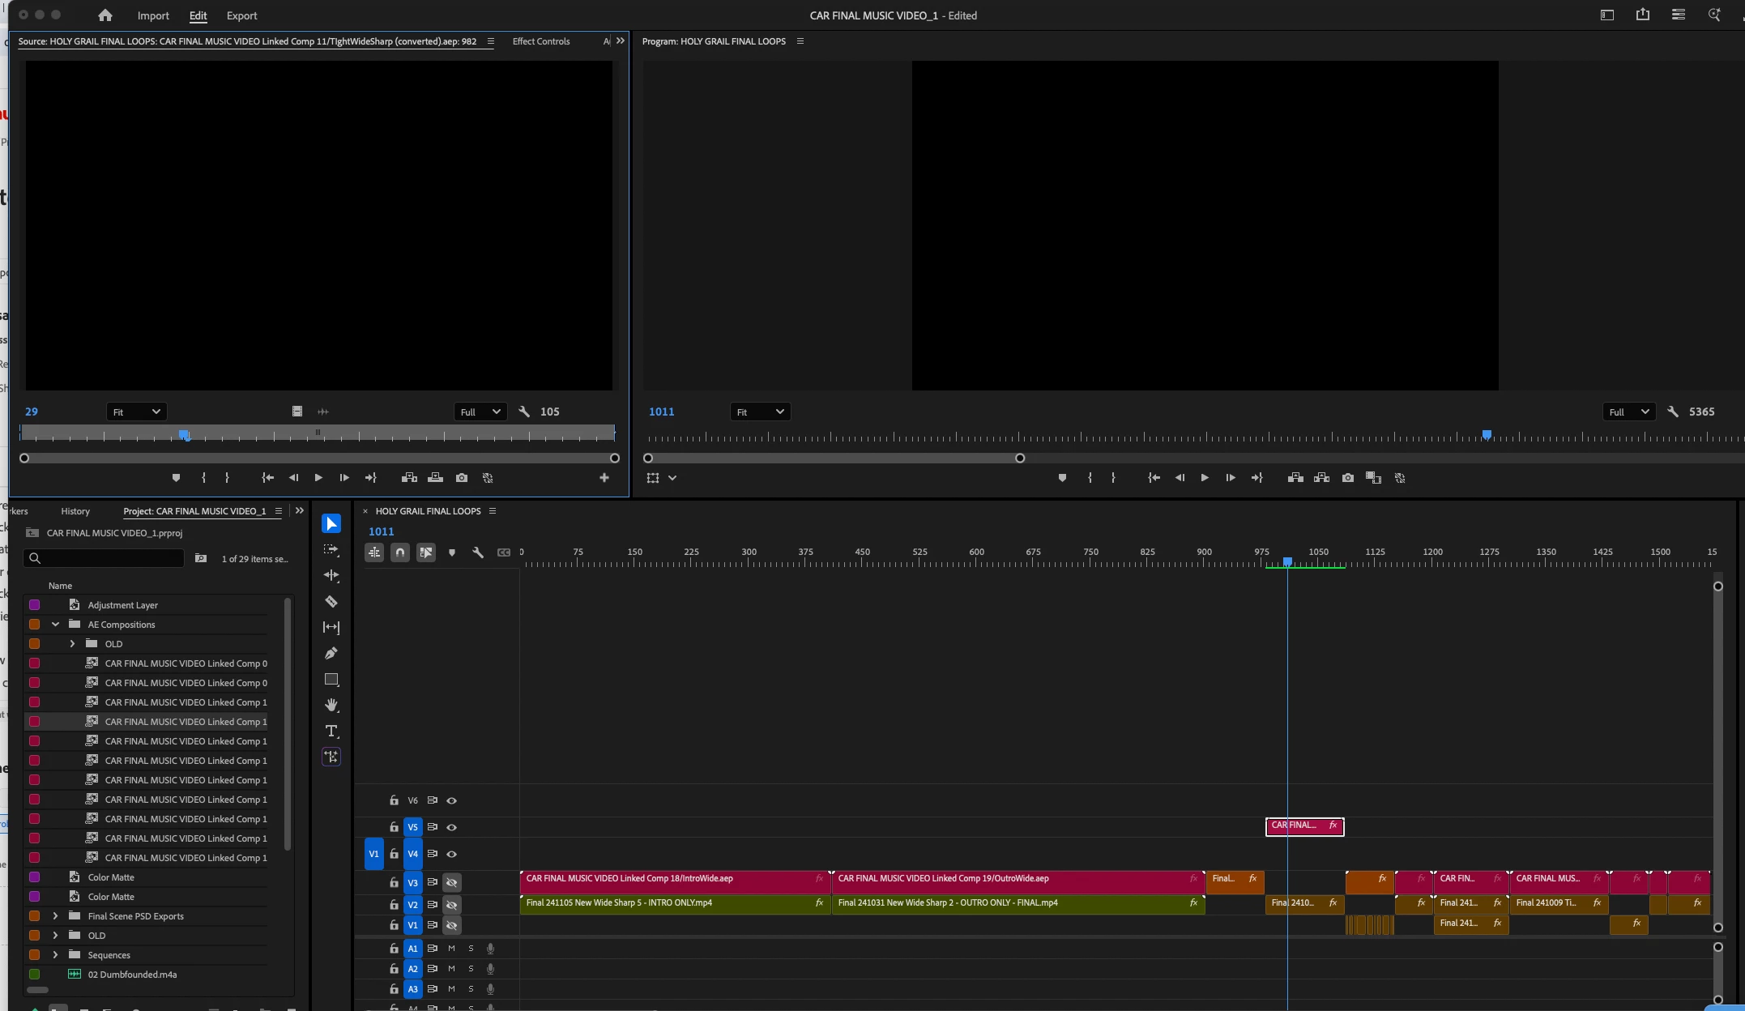Click Export Frame camera in Program monitor
The width and height of the screenshot is (1745, 1011).
coord(1347,478)
